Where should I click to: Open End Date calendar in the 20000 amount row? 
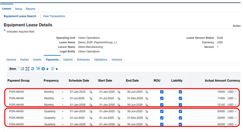tap(147, 112)
